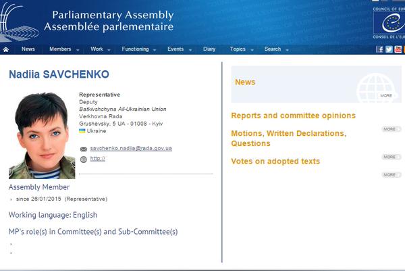Click the Nadiia SAVCHENKO name heading
Viewport: 405px width, 271px height.
(x=59, y=74)
